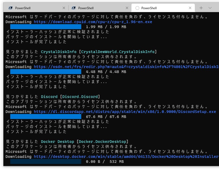219x171 pixels.
Task: Open the Docker Desktop Installer link
Action: point(126,157)
